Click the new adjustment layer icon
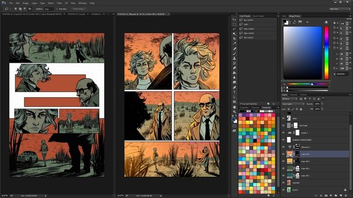The image size is (353, 198). tap(331, 196)
